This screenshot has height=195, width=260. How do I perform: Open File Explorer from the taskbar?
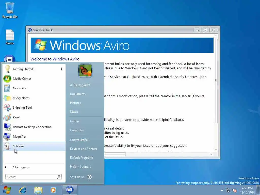38,190
